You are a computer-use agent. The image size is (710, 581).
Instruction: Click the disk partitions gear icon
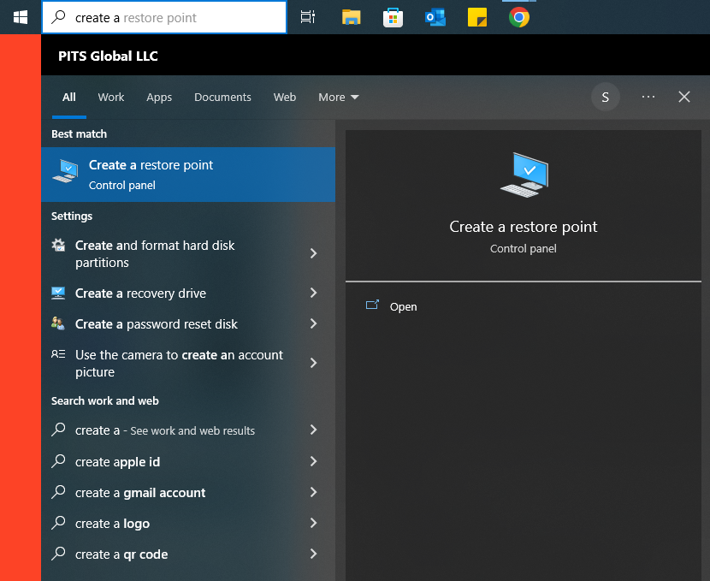[58, 245]
